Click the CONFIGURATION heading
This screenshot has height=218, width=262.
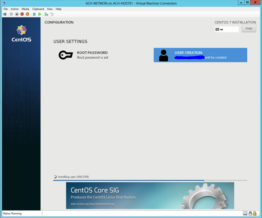click(59, 22)
